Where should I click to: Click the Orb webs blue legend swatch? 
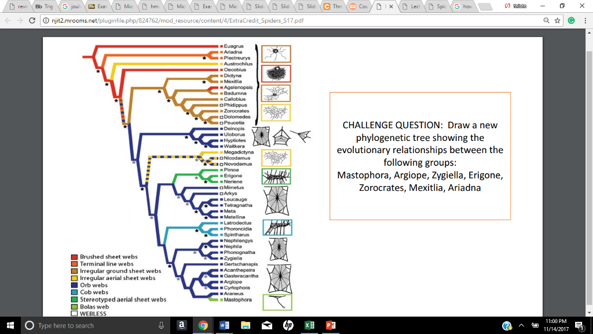pyautogui.click(x=74, y=285)
